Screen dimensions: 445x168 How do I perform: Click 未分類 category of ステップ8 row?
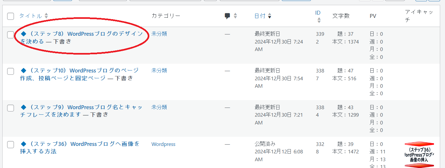159,34
